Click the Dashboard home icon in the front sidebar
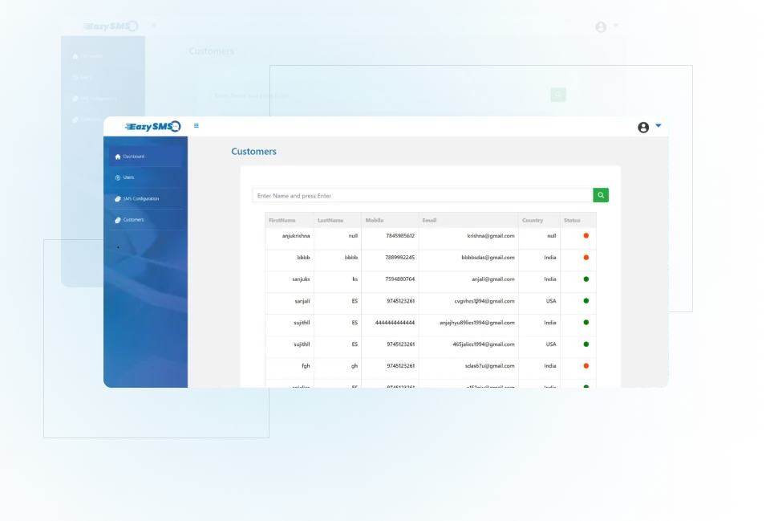Screen dimensions: 778x521 click(118, 157)
